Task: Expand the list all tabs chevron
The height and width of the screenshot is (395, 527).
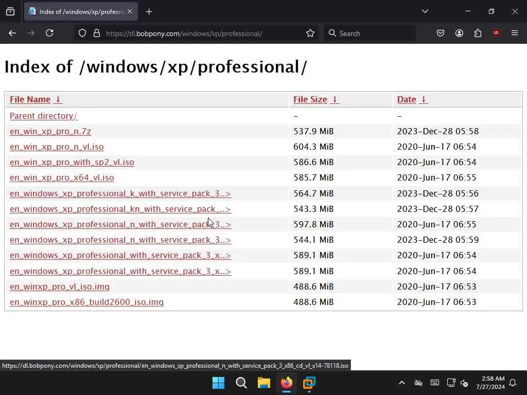Action: (425, 11)
